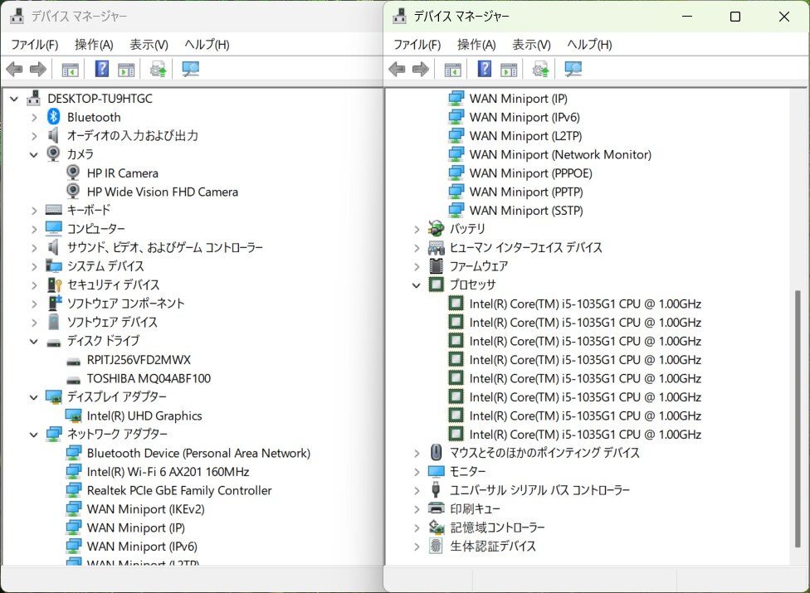Image resolution: width=810 pixels, height=593 pixels.
Task: Select サウンド、ビデオ、およびゲーム コントローラー
Action: click(x=165, y=247)
